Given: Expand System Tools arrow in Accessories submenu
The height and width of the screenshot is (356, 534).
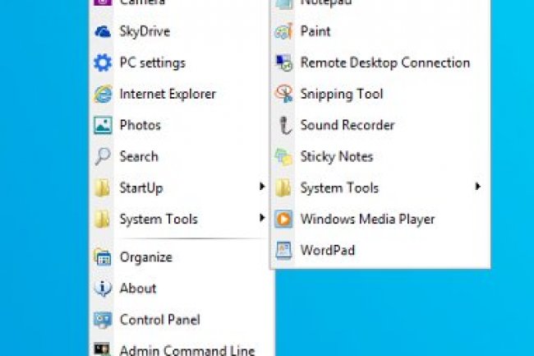Looking at the screenshot, I should click(x=477, y=187).
